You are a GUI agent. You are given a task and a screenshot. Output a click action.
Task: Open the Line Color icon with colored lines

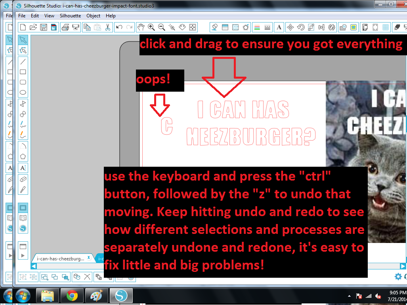[257, 27]
